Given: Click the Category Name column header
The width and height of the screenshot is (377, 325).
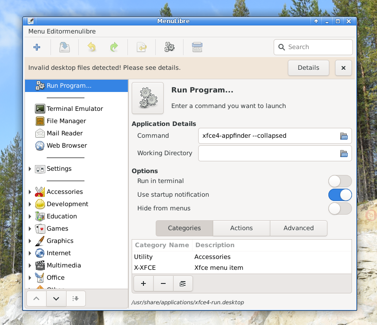Looking at the screenshot, I should click(x=162, y=245).
